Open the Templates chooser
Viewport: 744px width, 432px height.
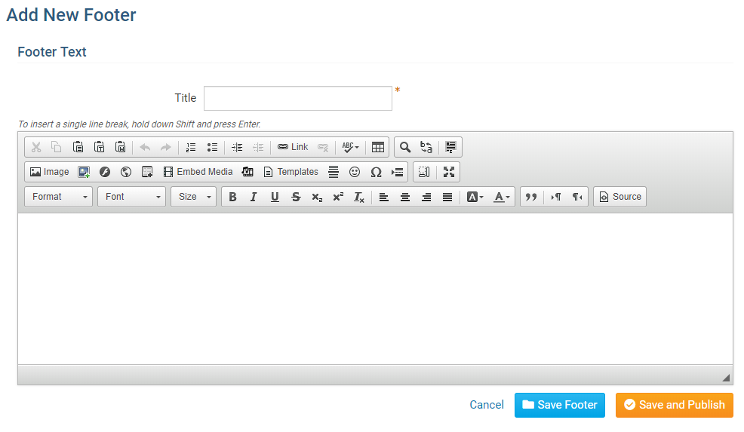click(x=291, y=172)
